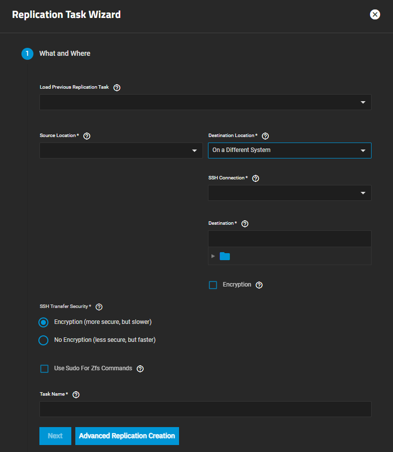
Task: Click into the Task Name input field
Action: point(205,409)
